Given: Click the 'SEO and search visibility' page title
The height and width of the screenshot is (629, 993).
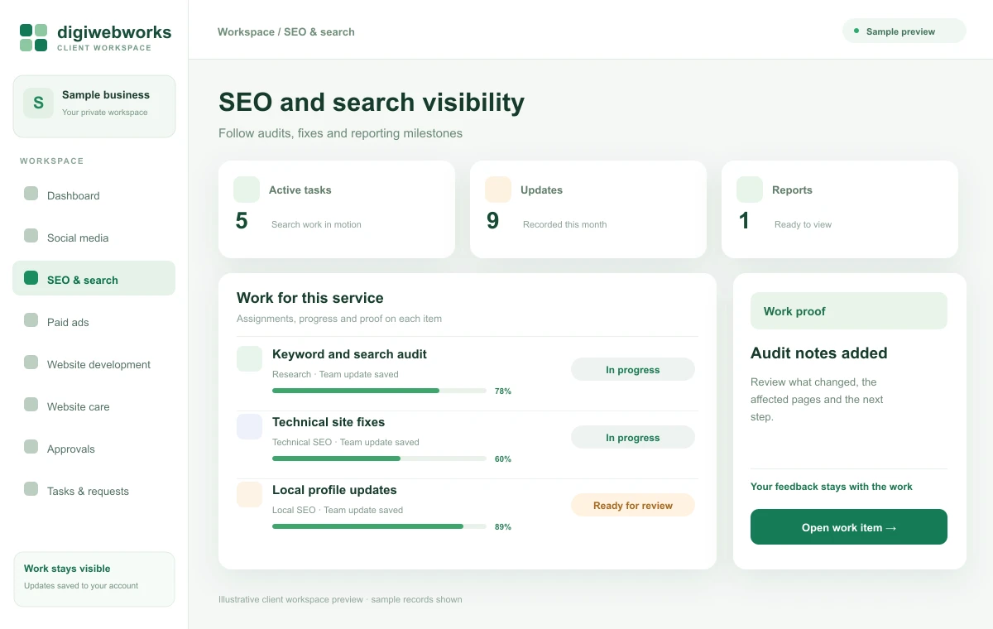Looking at the screenshot, I should pos(372,103).
